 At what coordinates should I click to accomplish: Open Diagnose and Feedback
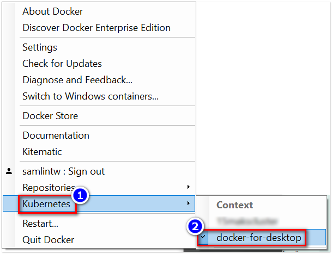point(77,80)
